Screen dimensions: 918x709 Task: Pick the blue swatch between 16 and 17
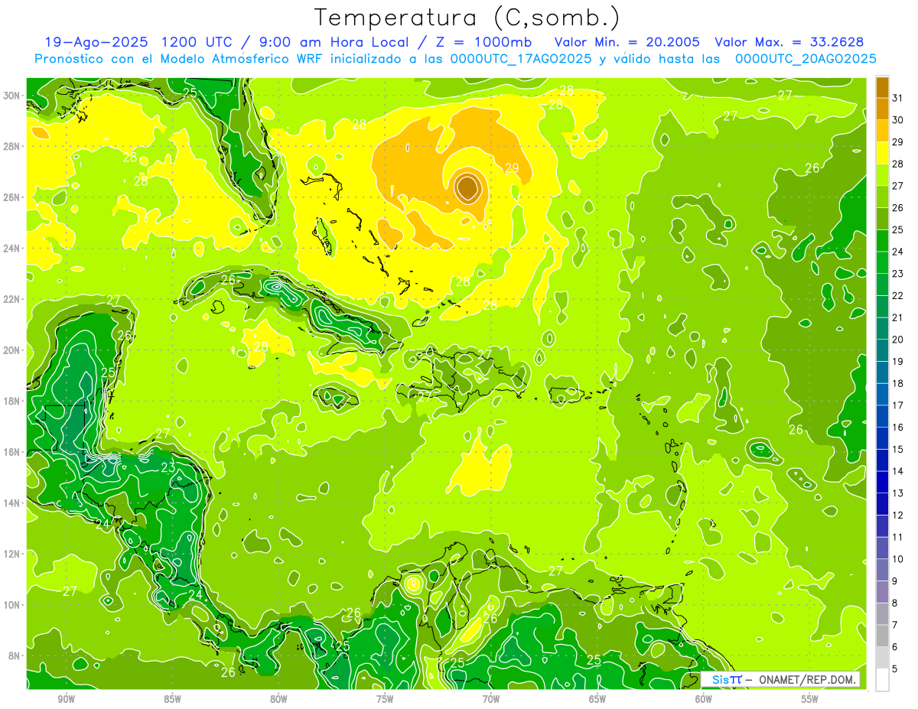coord(882,417)
